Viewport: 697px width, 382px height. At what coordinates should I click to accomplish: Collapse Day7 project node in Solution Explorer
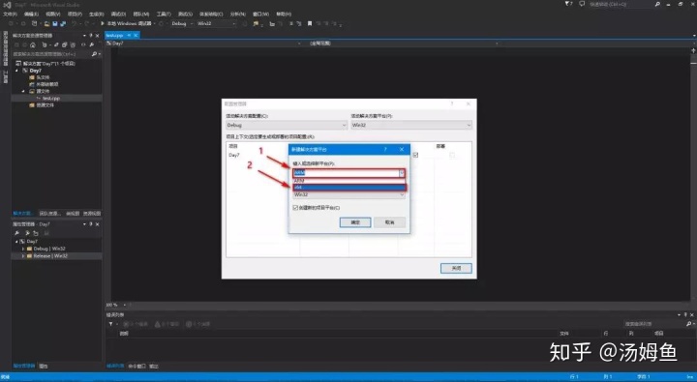click(x=17, y=71)
